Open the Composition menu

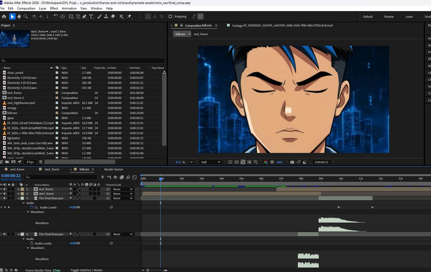tap(26, 8)
